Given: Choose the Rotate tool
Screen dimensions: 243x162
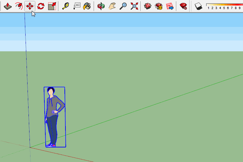Looking at the screenshot, I should (x=41, y=6).
